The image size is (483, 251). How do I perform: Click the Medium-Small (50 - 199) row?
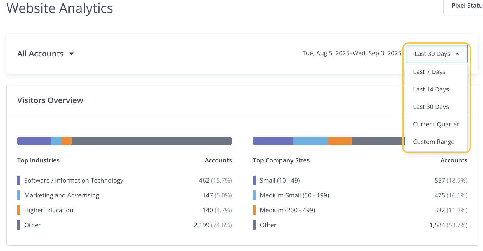(294, 195)
